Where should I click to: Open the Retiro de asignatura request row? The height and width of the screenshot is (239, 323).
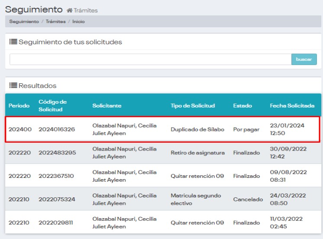click(197, 153)
